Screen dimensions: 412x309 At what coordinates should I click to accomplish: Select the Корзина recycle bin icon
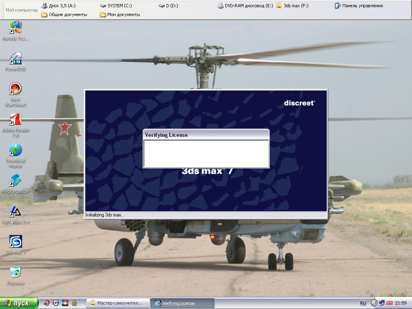pyautogui.click(x=16, y=275)
